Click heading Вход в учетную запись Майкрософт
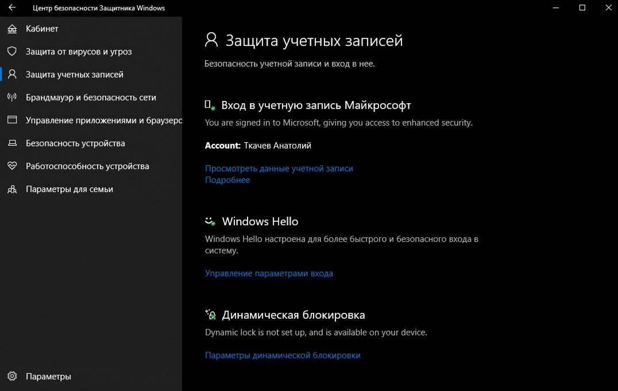Screen dimensions: 618x391 point(316,105)
